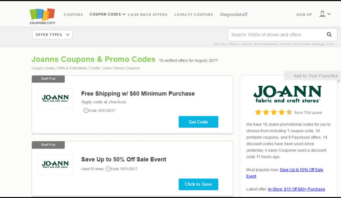The width and height of the screenshot is (341, 198).
Task: Click the Coupons.com logo
Action: tap(42, 16)
